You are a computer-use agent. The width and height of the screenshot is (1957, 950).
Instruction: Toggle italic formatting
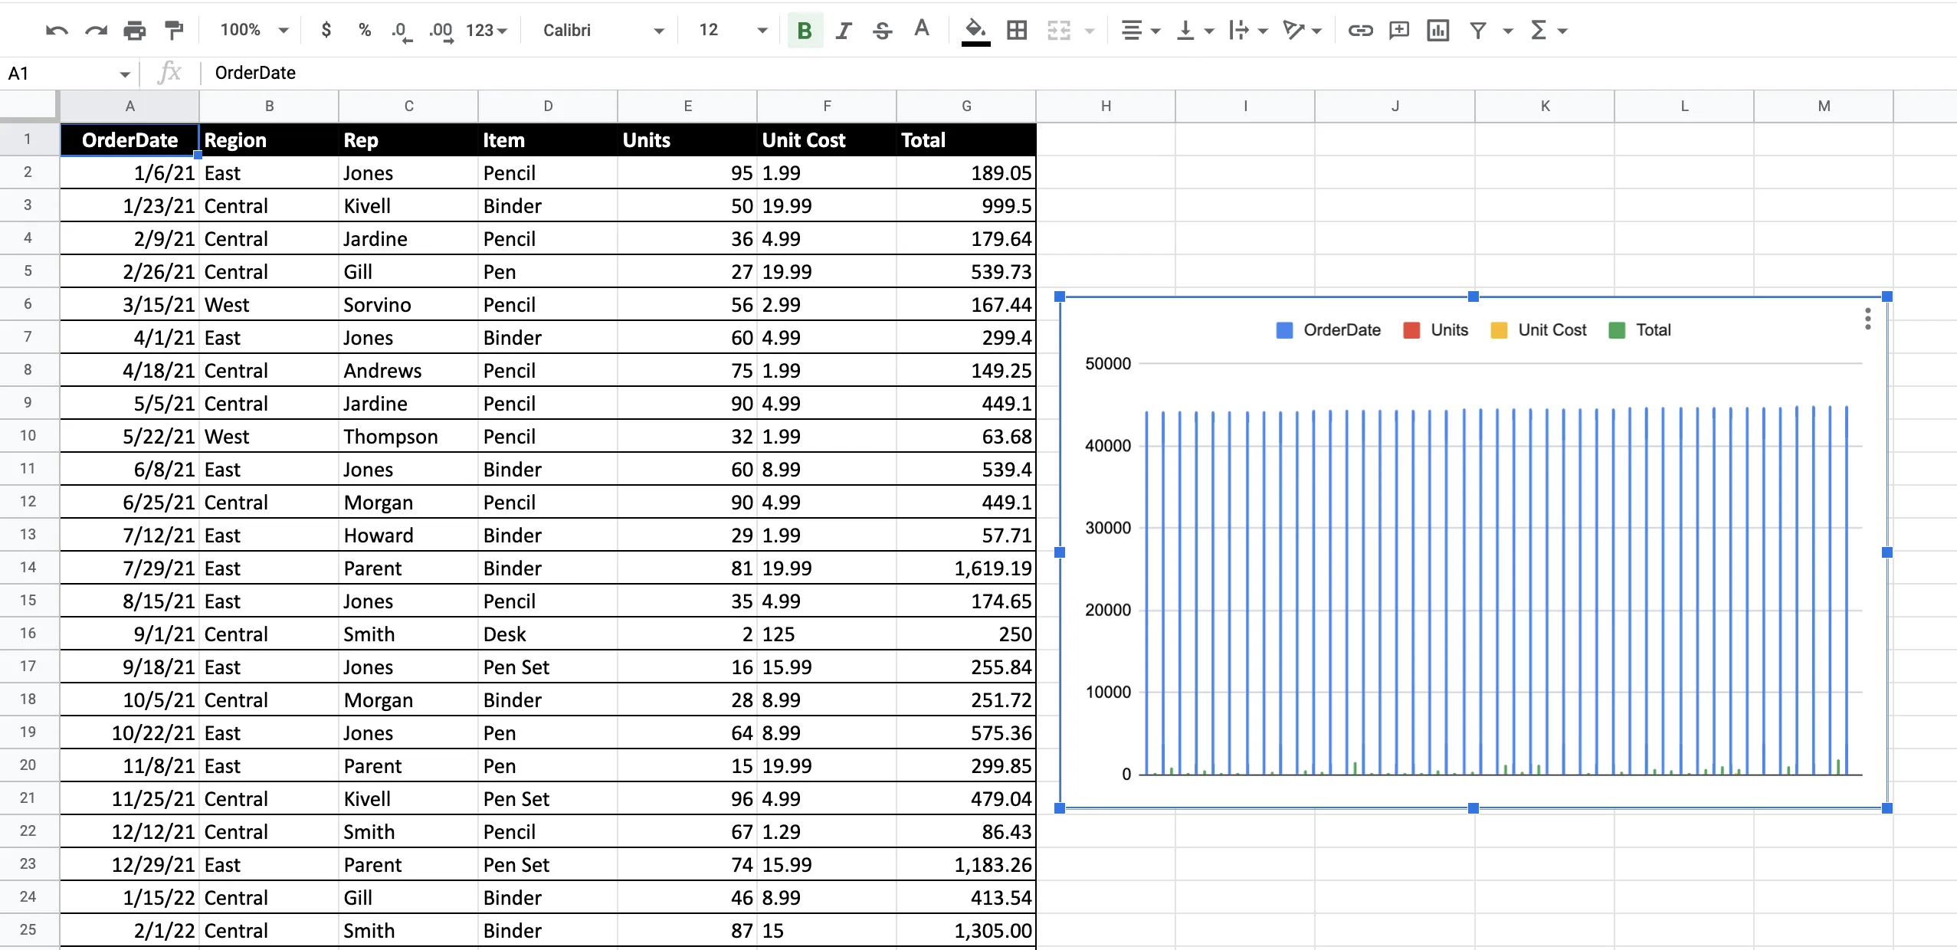point(844,30)
